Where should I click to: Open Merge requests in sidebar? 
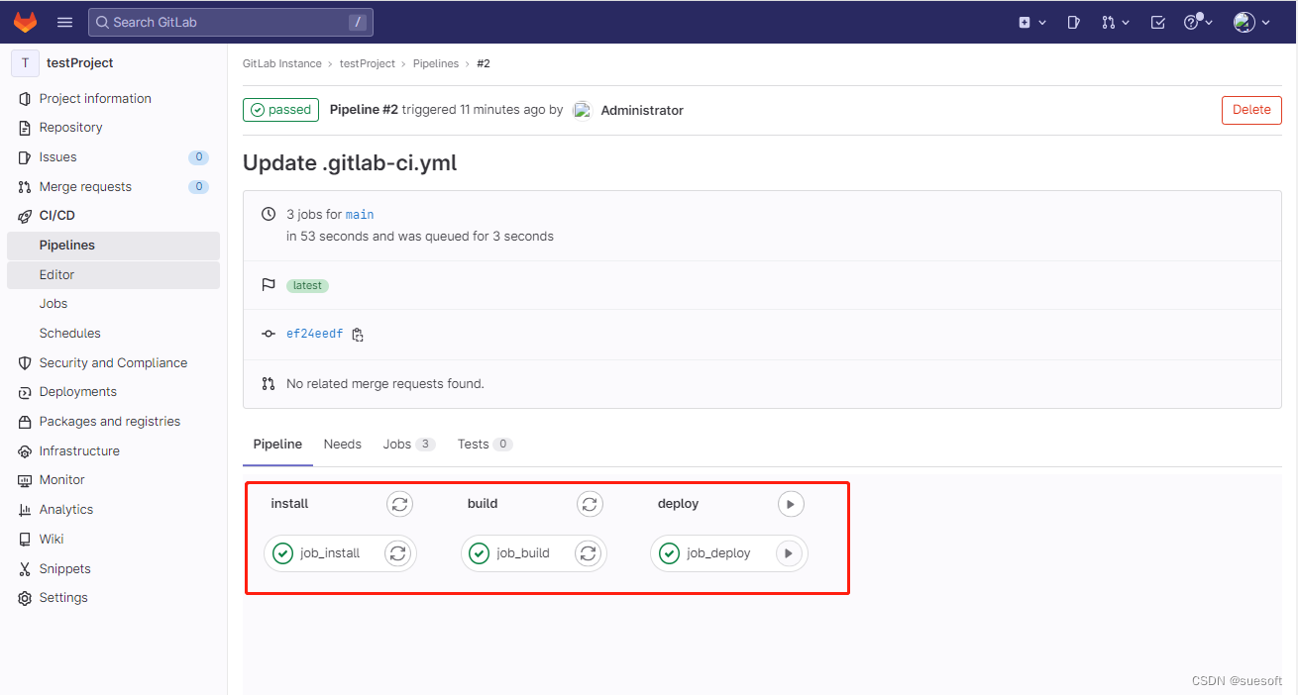tap(85, 186)
